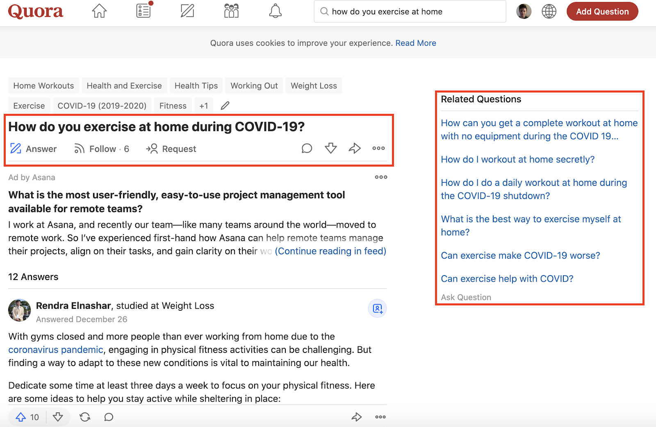Open 'How do I workout at home secretly?'
This screenshot has width=656, height=427.
(517, 159)
